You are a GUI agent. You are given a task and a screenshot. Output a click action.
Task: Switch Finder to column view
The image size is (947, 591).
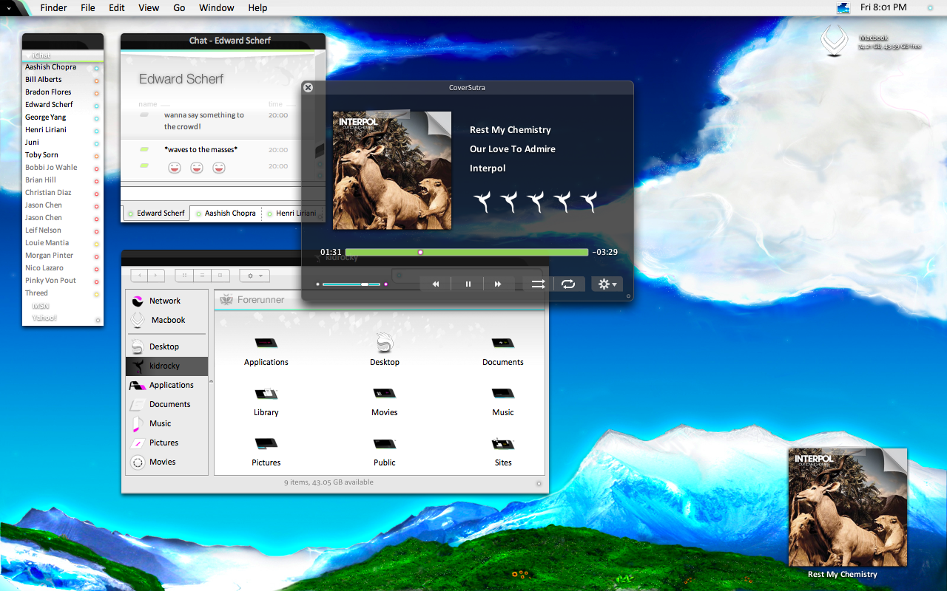pos(220,276)
